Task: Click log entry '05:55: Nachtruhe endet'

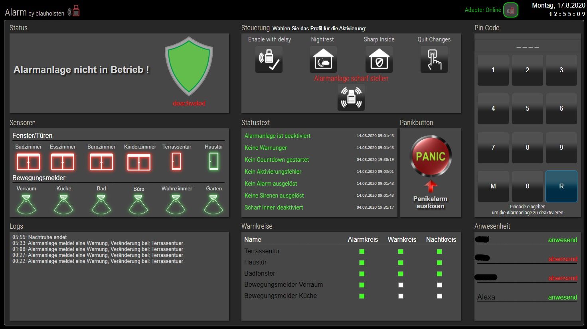Action: click(40, 237)
